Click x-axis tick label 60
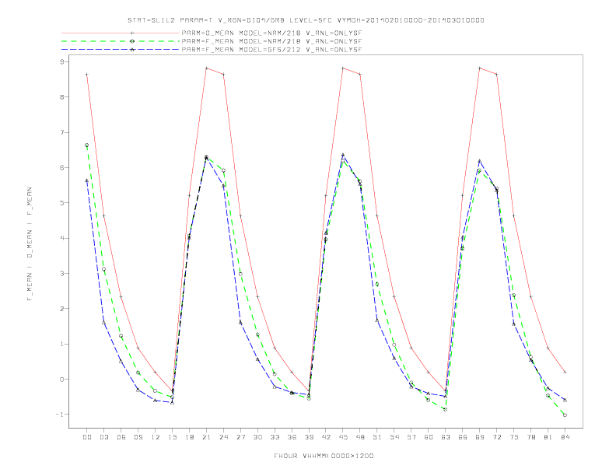 click(429, 437)
